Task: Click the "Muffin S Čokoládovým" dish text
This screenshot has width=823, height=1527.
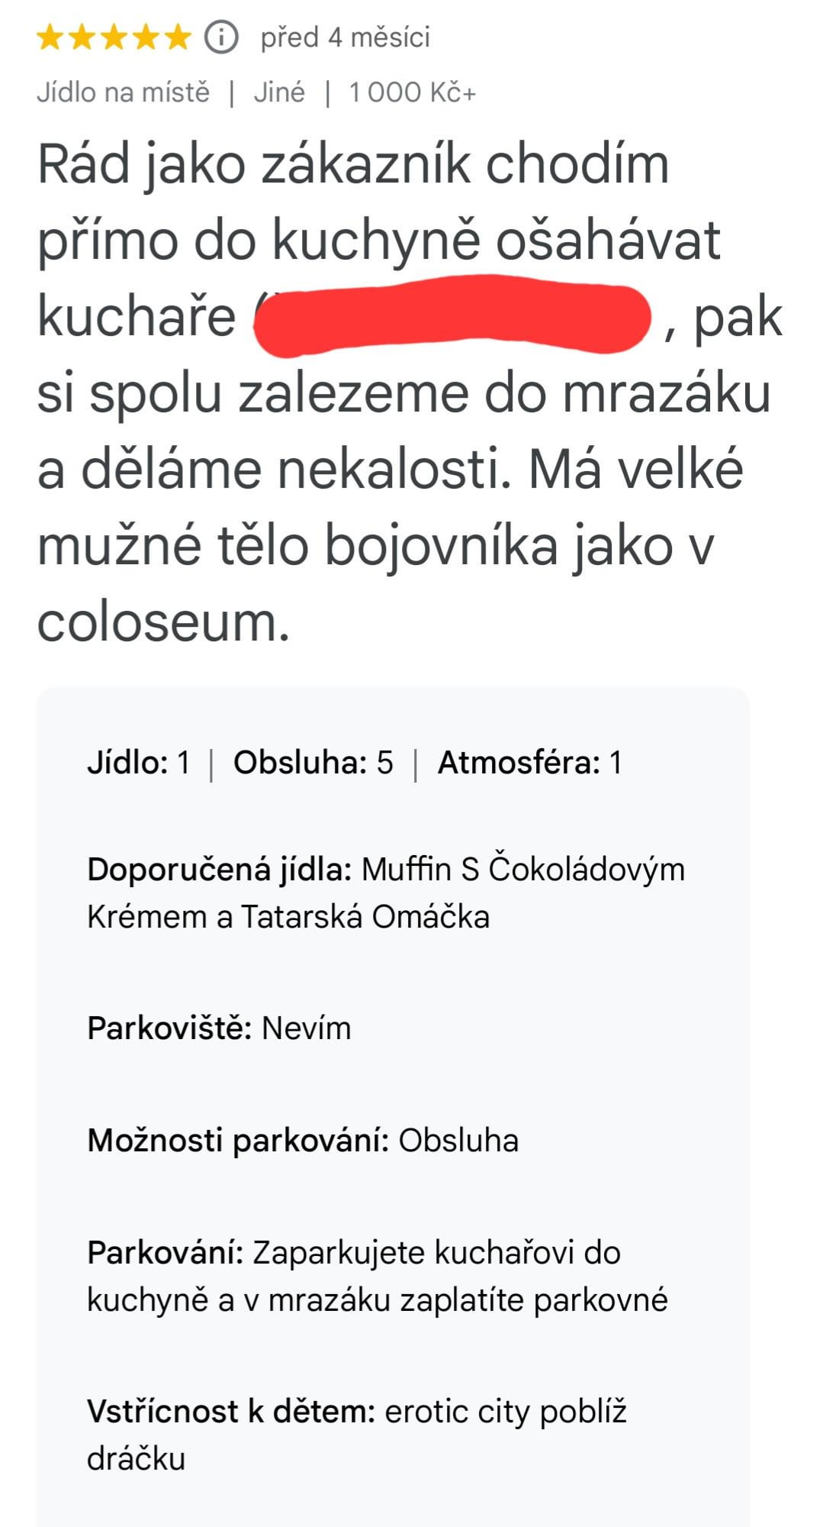Action: [x=522, y=870]
